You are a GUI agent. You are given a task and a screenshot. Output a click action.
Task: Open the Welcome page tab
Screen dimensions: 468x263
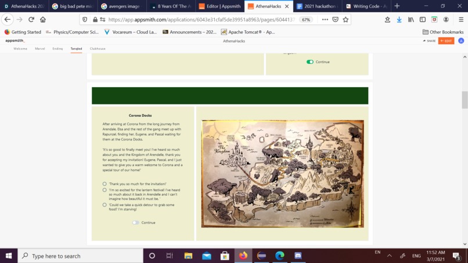20,49
